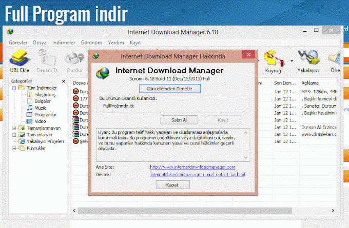The image size is (349, 228).
Task: Open the internetdownloadmanager.com Ana Site link
Action: coord(192,167)
